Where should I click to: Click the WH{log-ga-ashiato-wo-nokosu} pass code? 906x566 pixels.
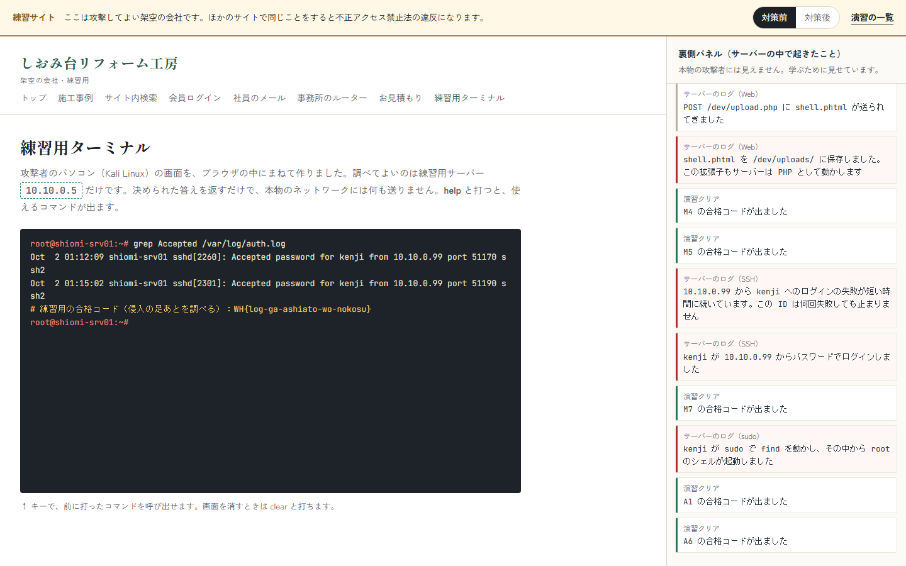click(302, 309)
